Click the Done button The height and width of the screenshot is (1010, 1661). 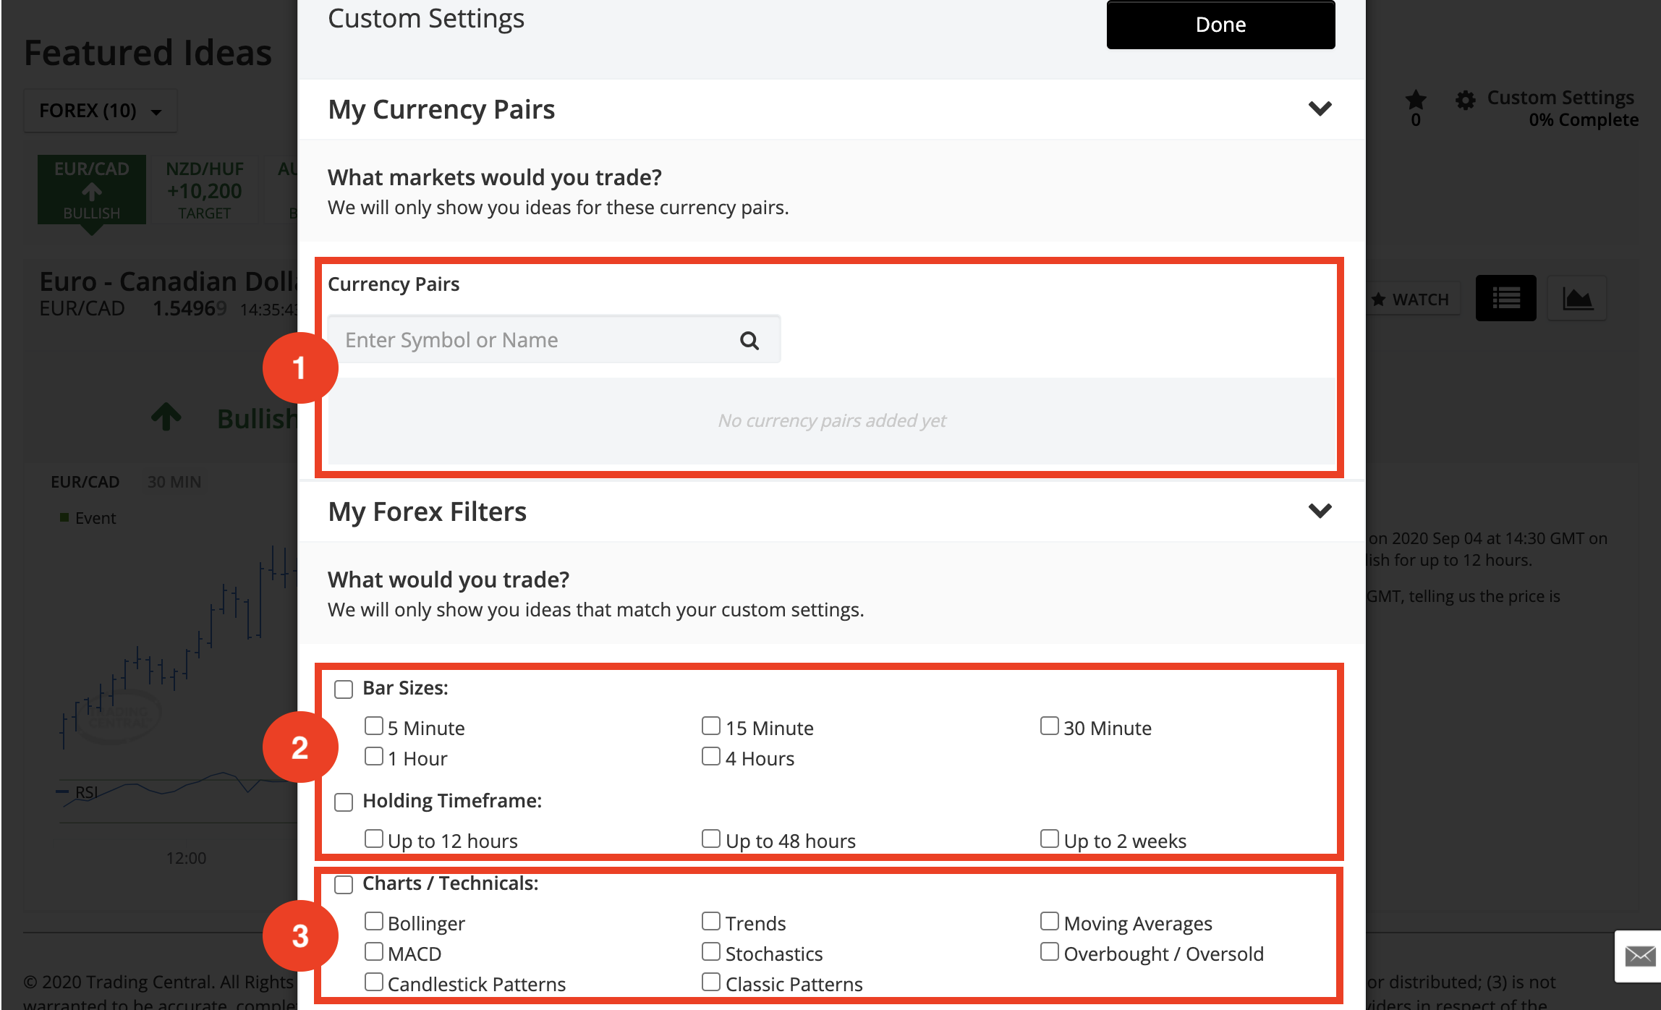pyautogui.click(x=1220, y=25)
